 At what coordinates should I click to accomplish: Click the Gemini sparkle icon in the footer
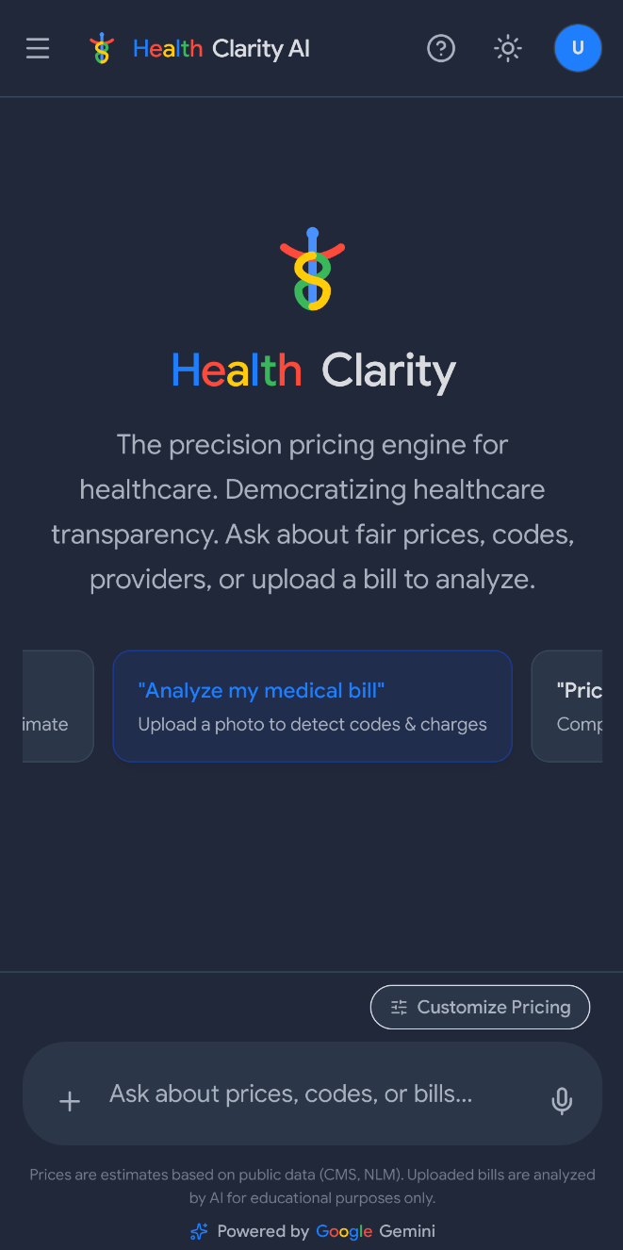(x=198, y=1231)
